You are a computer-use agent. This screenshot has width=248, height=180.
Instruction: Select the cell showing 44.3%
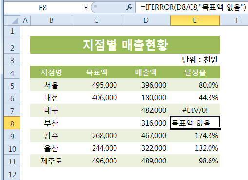click(195, 98)
